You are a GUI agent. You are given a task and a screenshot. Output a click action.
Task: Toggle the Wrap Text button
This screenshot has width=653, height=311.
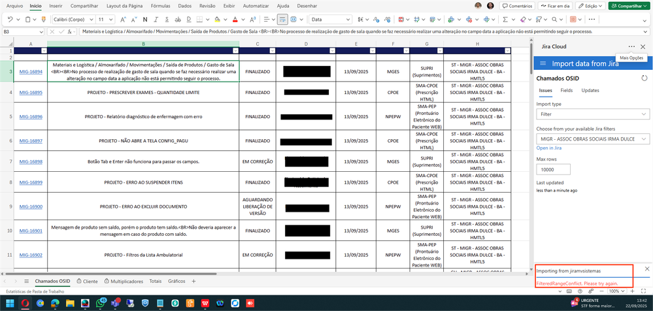tap(282, 19)
